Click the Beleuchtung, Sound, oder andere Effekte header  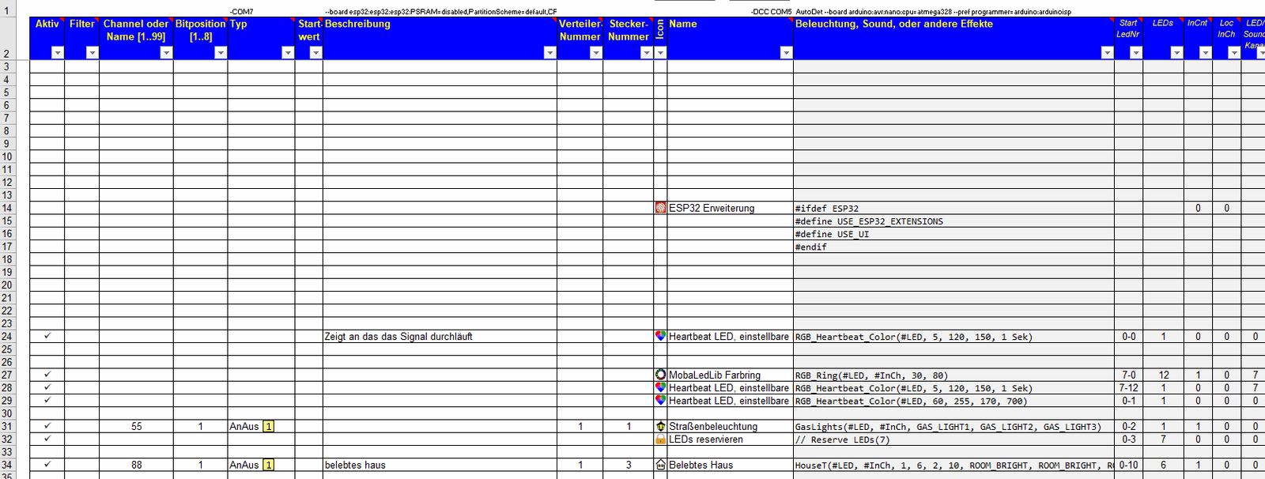click(x=893, y=25)
